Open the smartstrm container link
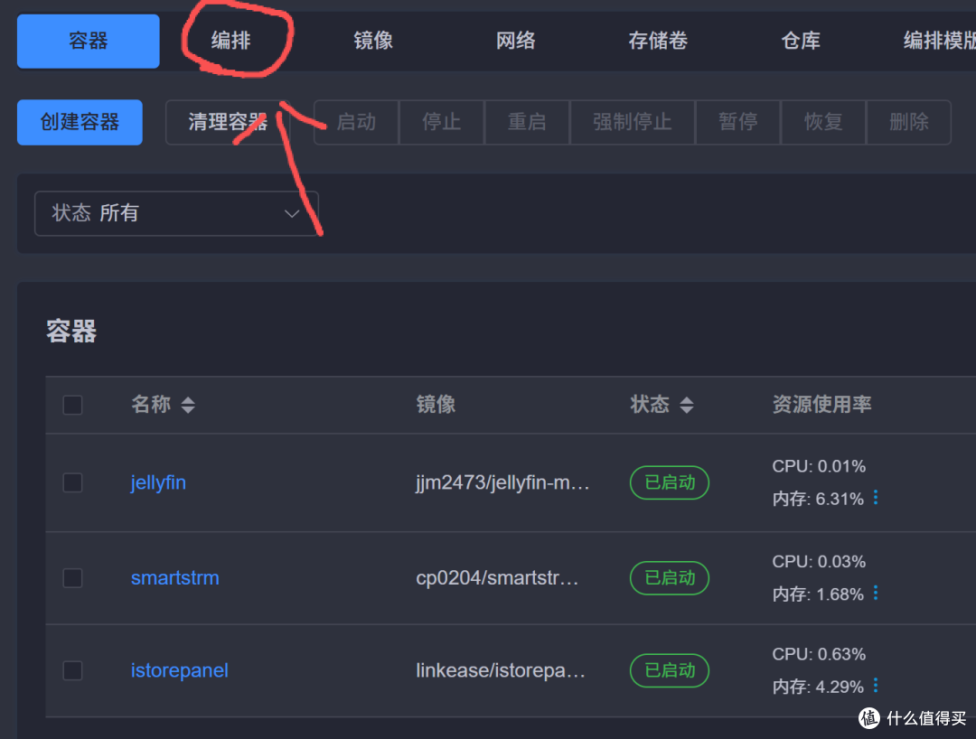 [175, 578]
